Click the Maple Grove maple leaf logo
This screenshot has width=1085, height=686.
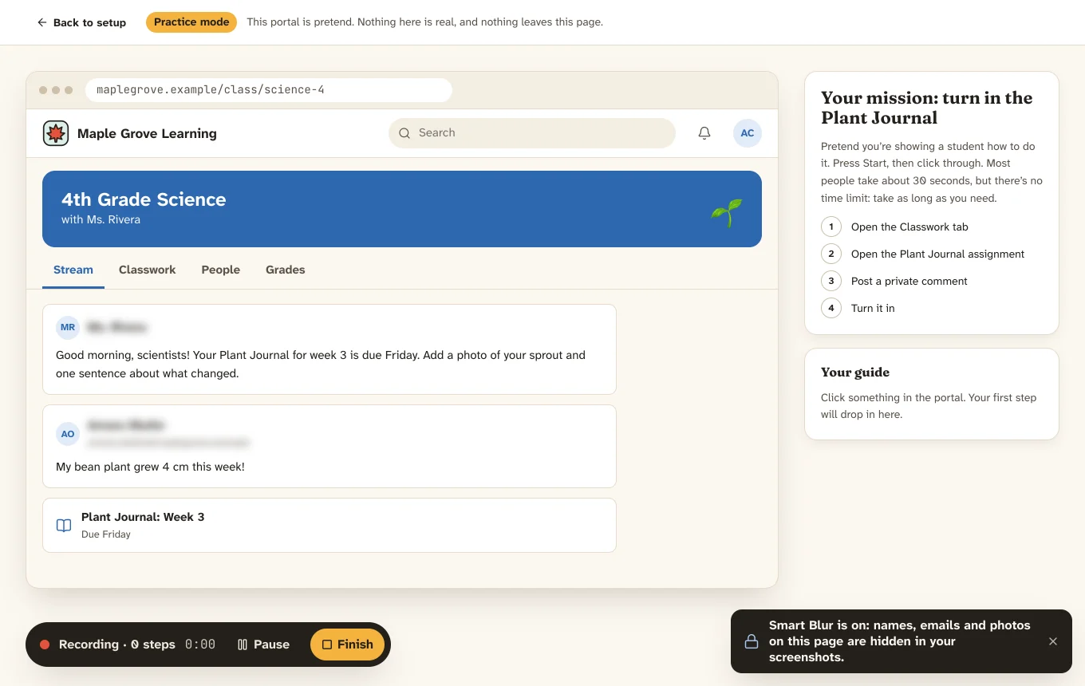[x=56, y=133]
